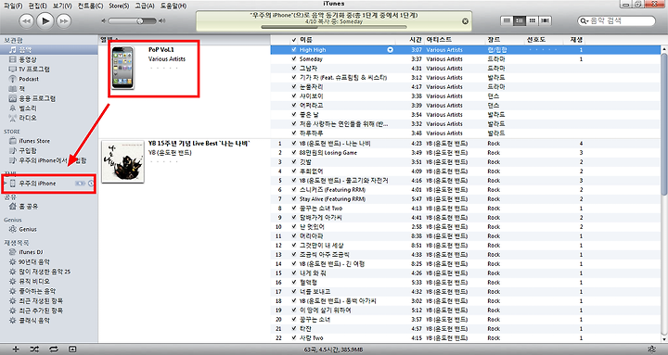Cancel iPhone sync with X button
Screen dimensions: 668x355
pyautogui.click(x=465, y=21)
